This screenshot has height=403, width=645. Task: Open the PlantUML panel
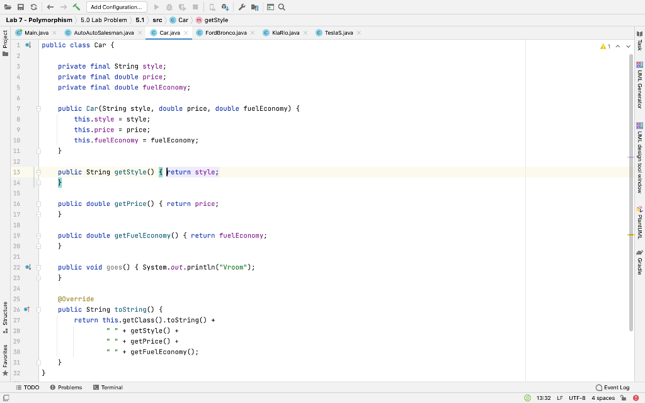(x=640, y=224)
